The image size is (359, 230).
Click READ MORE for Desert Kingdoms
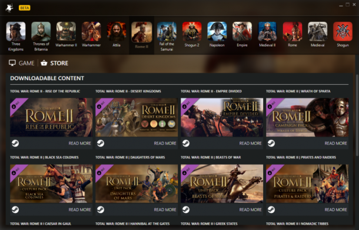point(165,144)
